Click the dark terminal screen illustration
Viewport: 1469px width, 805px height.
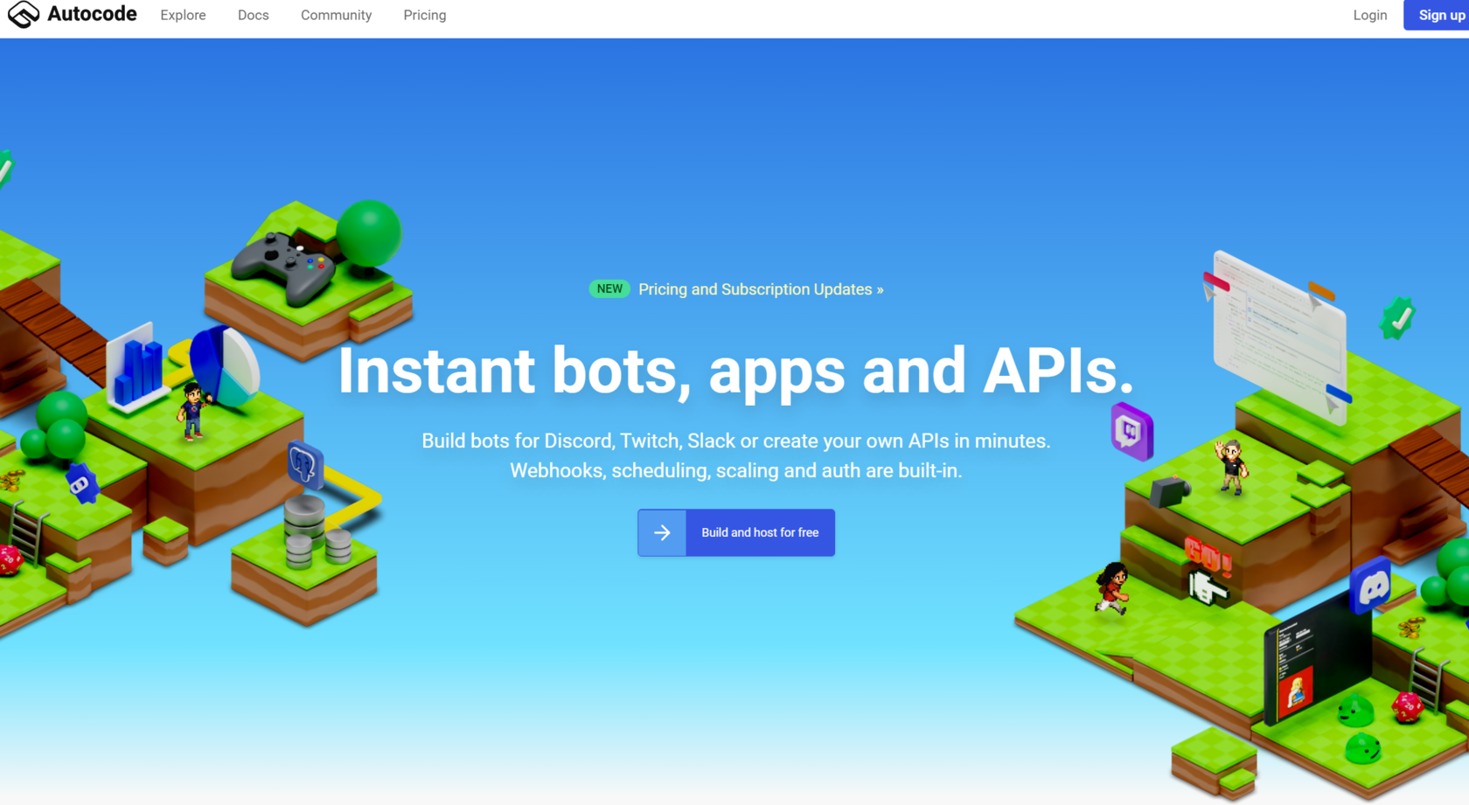point(1316,659)
